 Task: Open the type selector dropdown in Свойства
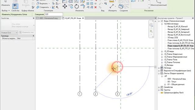[34, 25]
